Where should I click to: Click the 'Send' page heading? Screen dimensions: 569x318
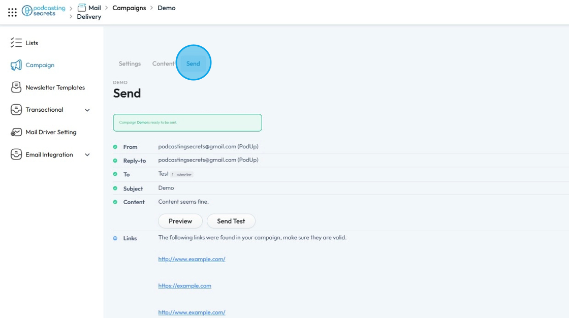pyautogui.click(x=127, y=93)
